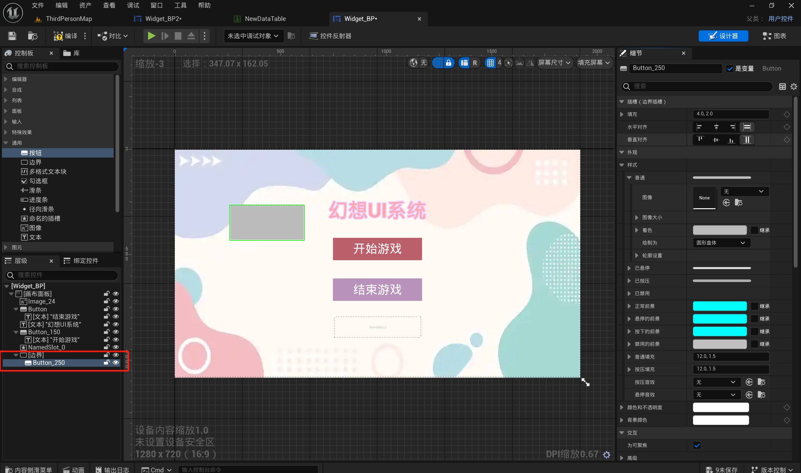
Task: Click the green Play button
Action: click(151, 36)
